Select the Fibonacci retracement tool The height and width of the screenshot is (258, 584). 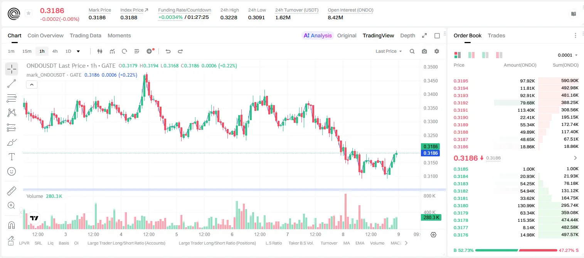point(12,98)
